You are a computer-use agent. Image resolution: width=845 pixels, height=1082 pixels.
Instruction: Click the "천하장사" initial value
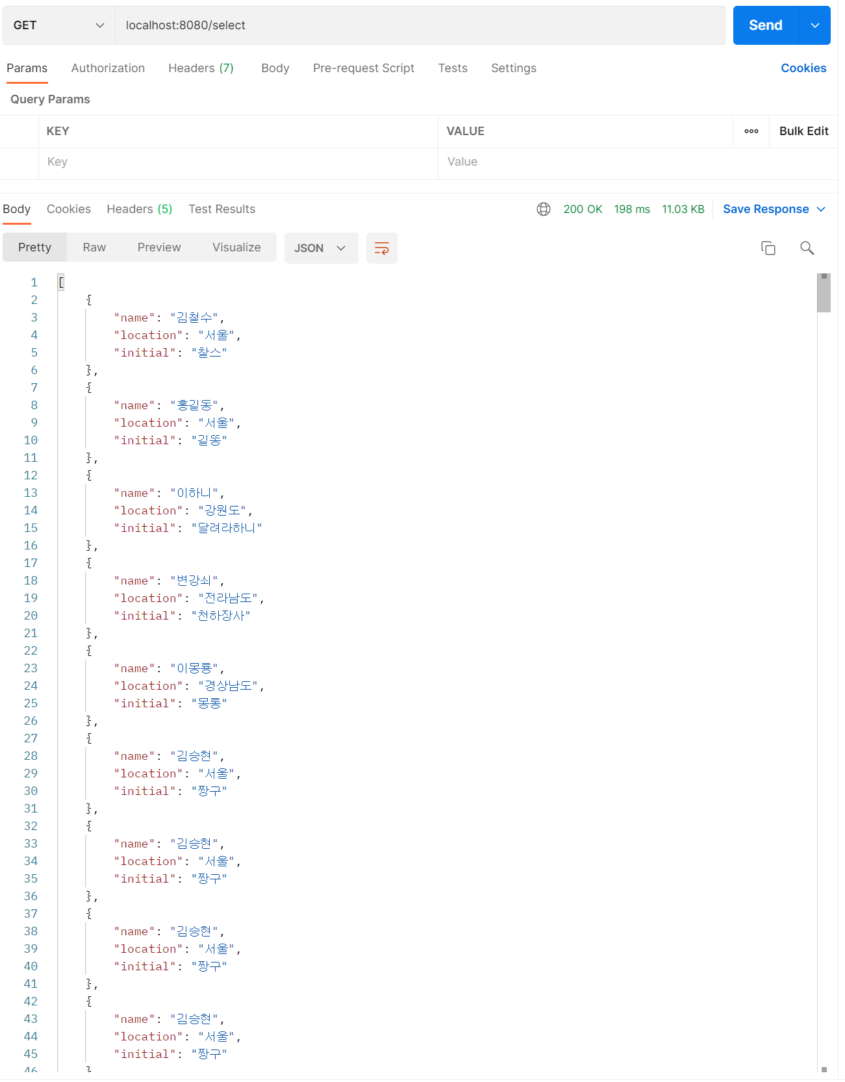[x=221, y=616]
